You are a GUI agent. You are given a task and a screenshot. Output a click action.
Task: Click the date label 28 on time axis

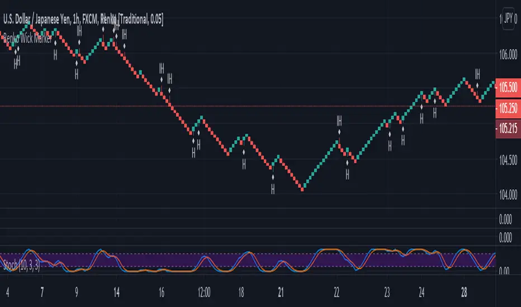[x=464, y=292]
